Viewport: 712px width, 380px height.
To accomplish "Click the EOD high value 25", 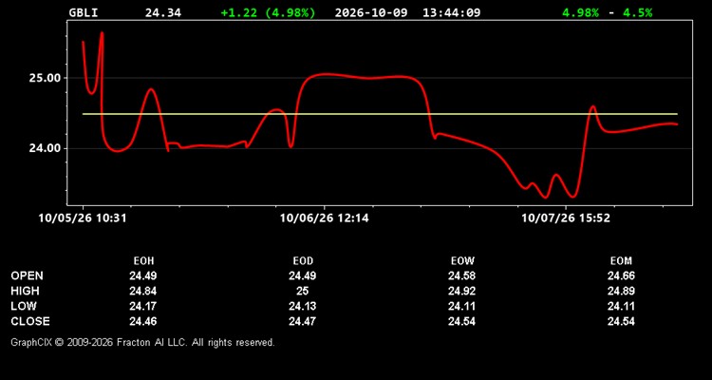I will click(x=303, y=291).
